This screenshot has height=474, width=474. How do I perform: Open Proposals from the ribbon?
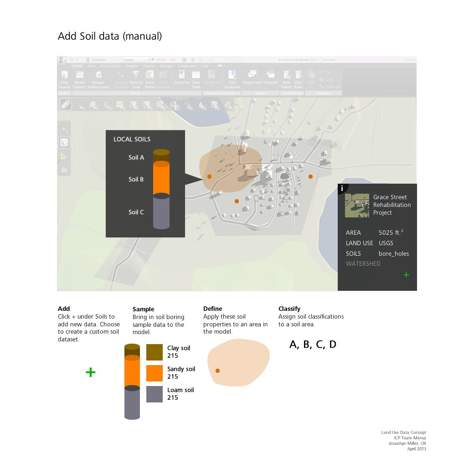coord(271,77)
